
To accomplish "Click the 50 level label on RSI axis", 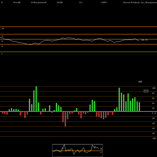I will pyautogui.click(x=2, y=41).
